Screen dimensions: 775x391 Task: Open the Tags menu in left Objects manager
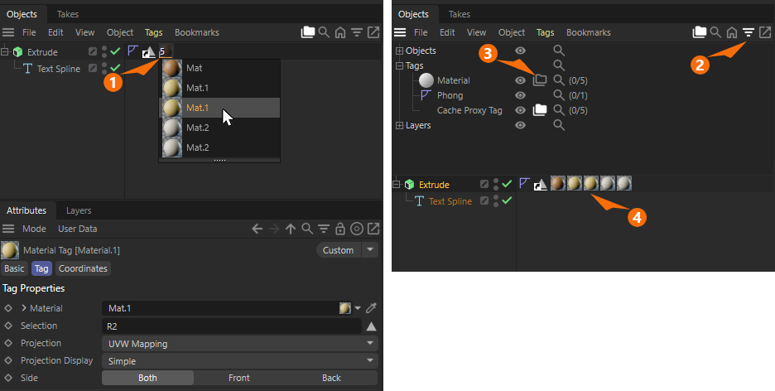pos(154,32)
